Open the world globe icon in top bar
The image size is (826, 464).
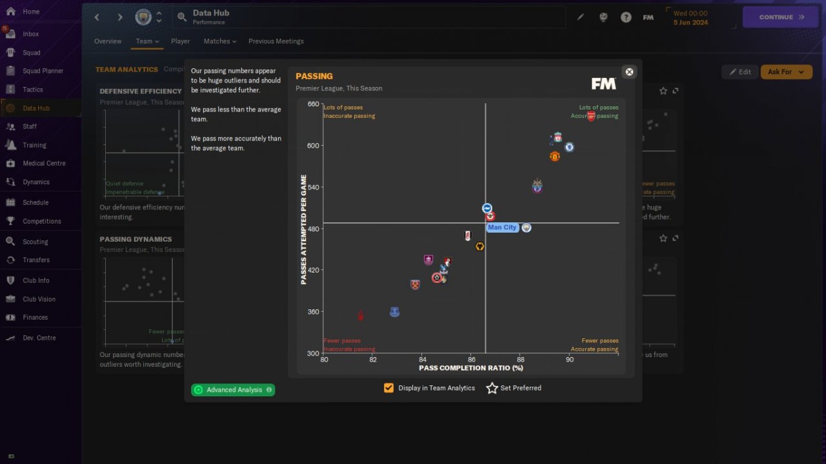coord(603,17)
